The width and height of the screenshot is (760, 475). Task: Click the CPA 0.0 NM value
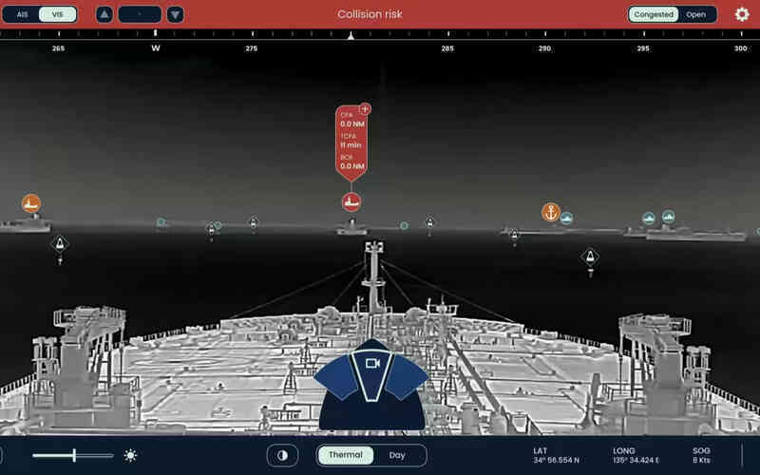(x=352, y=124)
